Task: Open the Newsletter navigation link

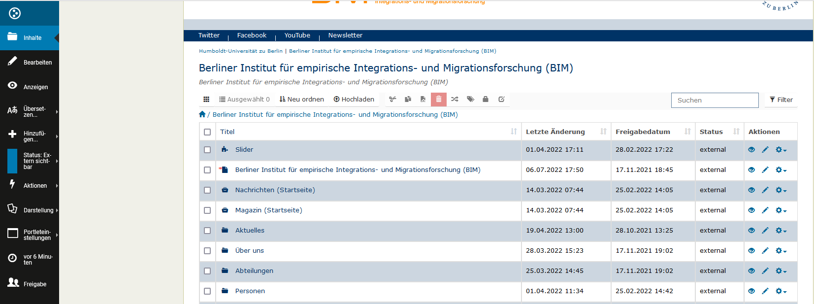Action: coord(345,35)
